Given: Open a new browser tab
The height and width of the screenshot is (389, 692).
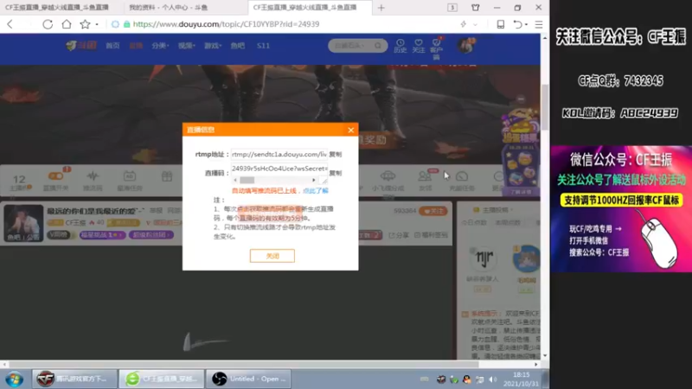Looking at the screenshot, I should point(381,8).
